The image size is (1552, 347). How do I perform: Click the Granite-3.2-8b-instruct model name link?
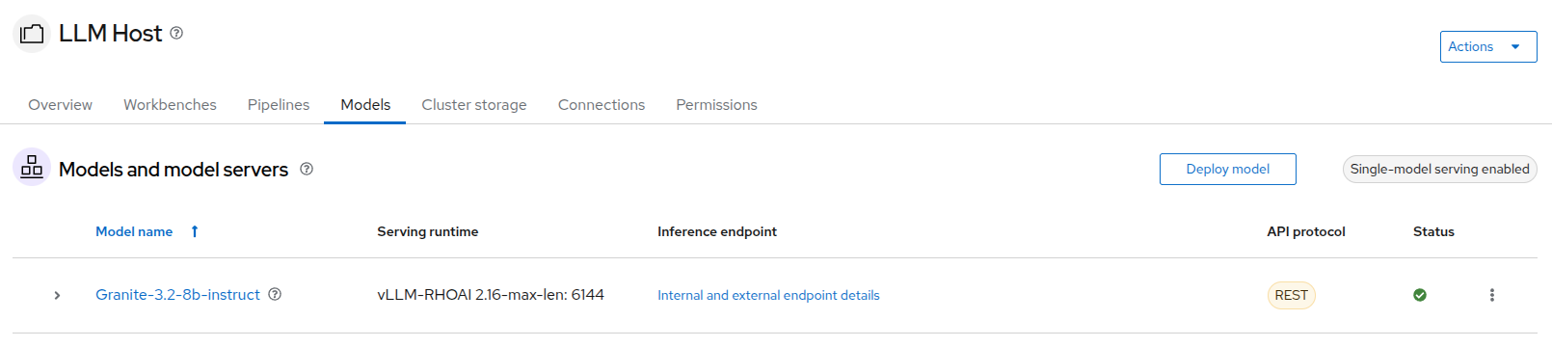(x=177, y=294)
